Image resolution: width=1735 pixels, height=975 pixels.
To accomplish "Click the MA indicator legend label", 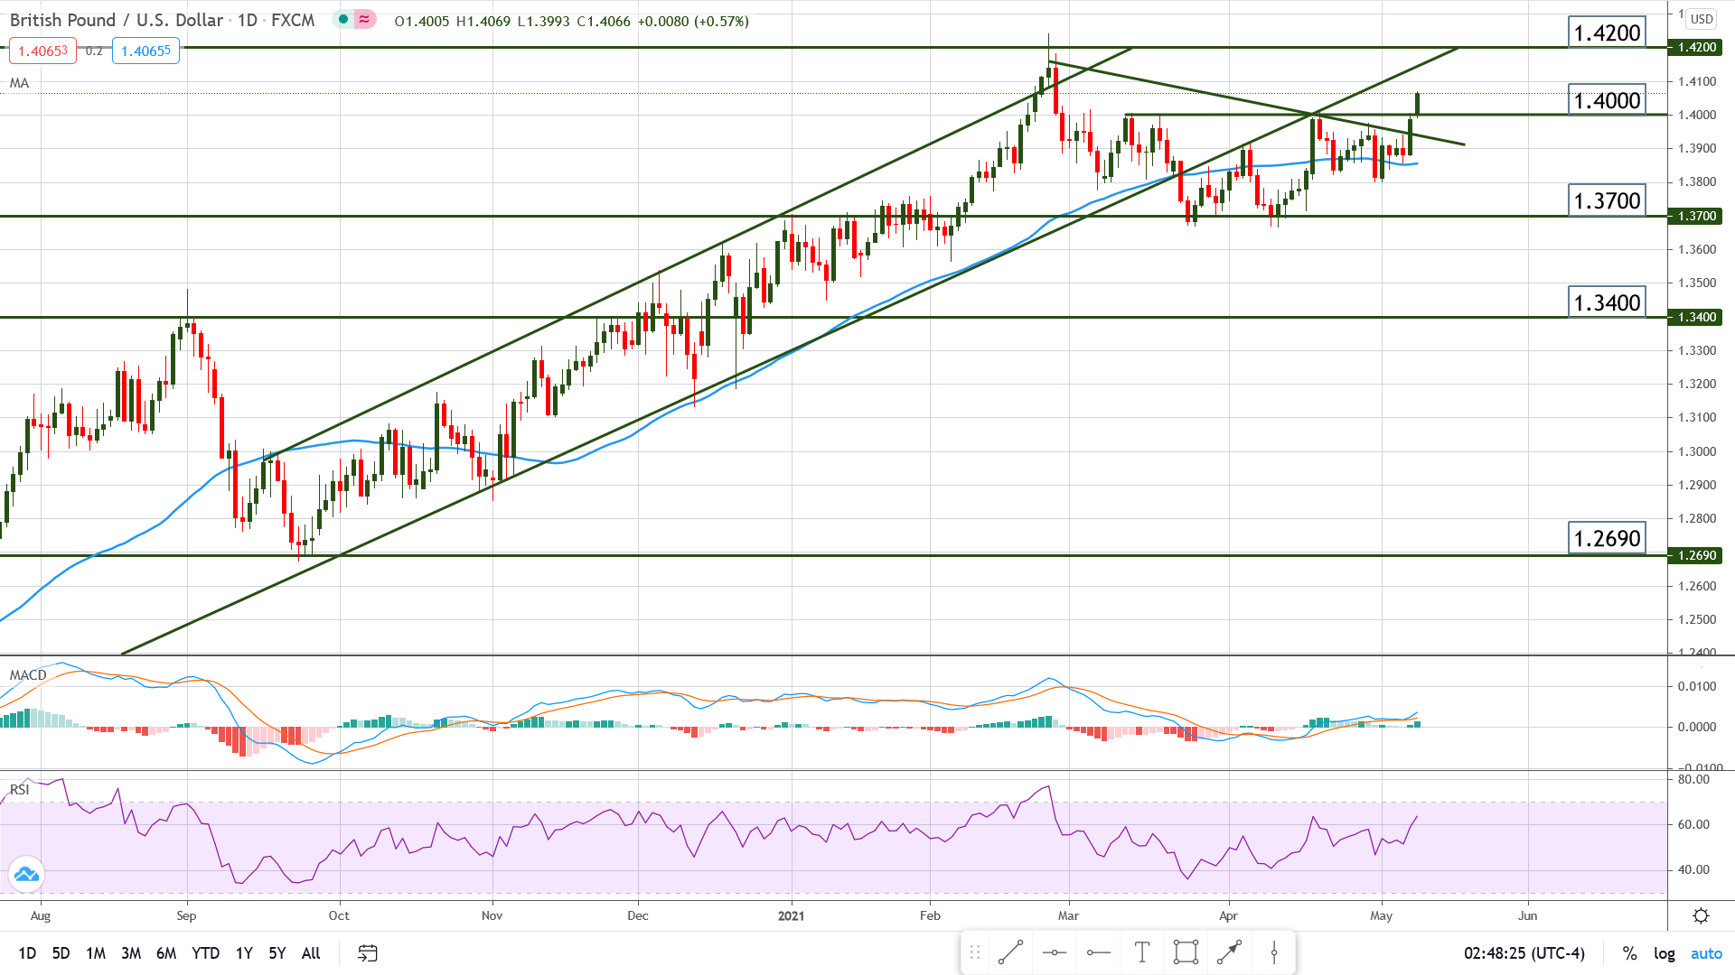I will [x=19, y=83].
